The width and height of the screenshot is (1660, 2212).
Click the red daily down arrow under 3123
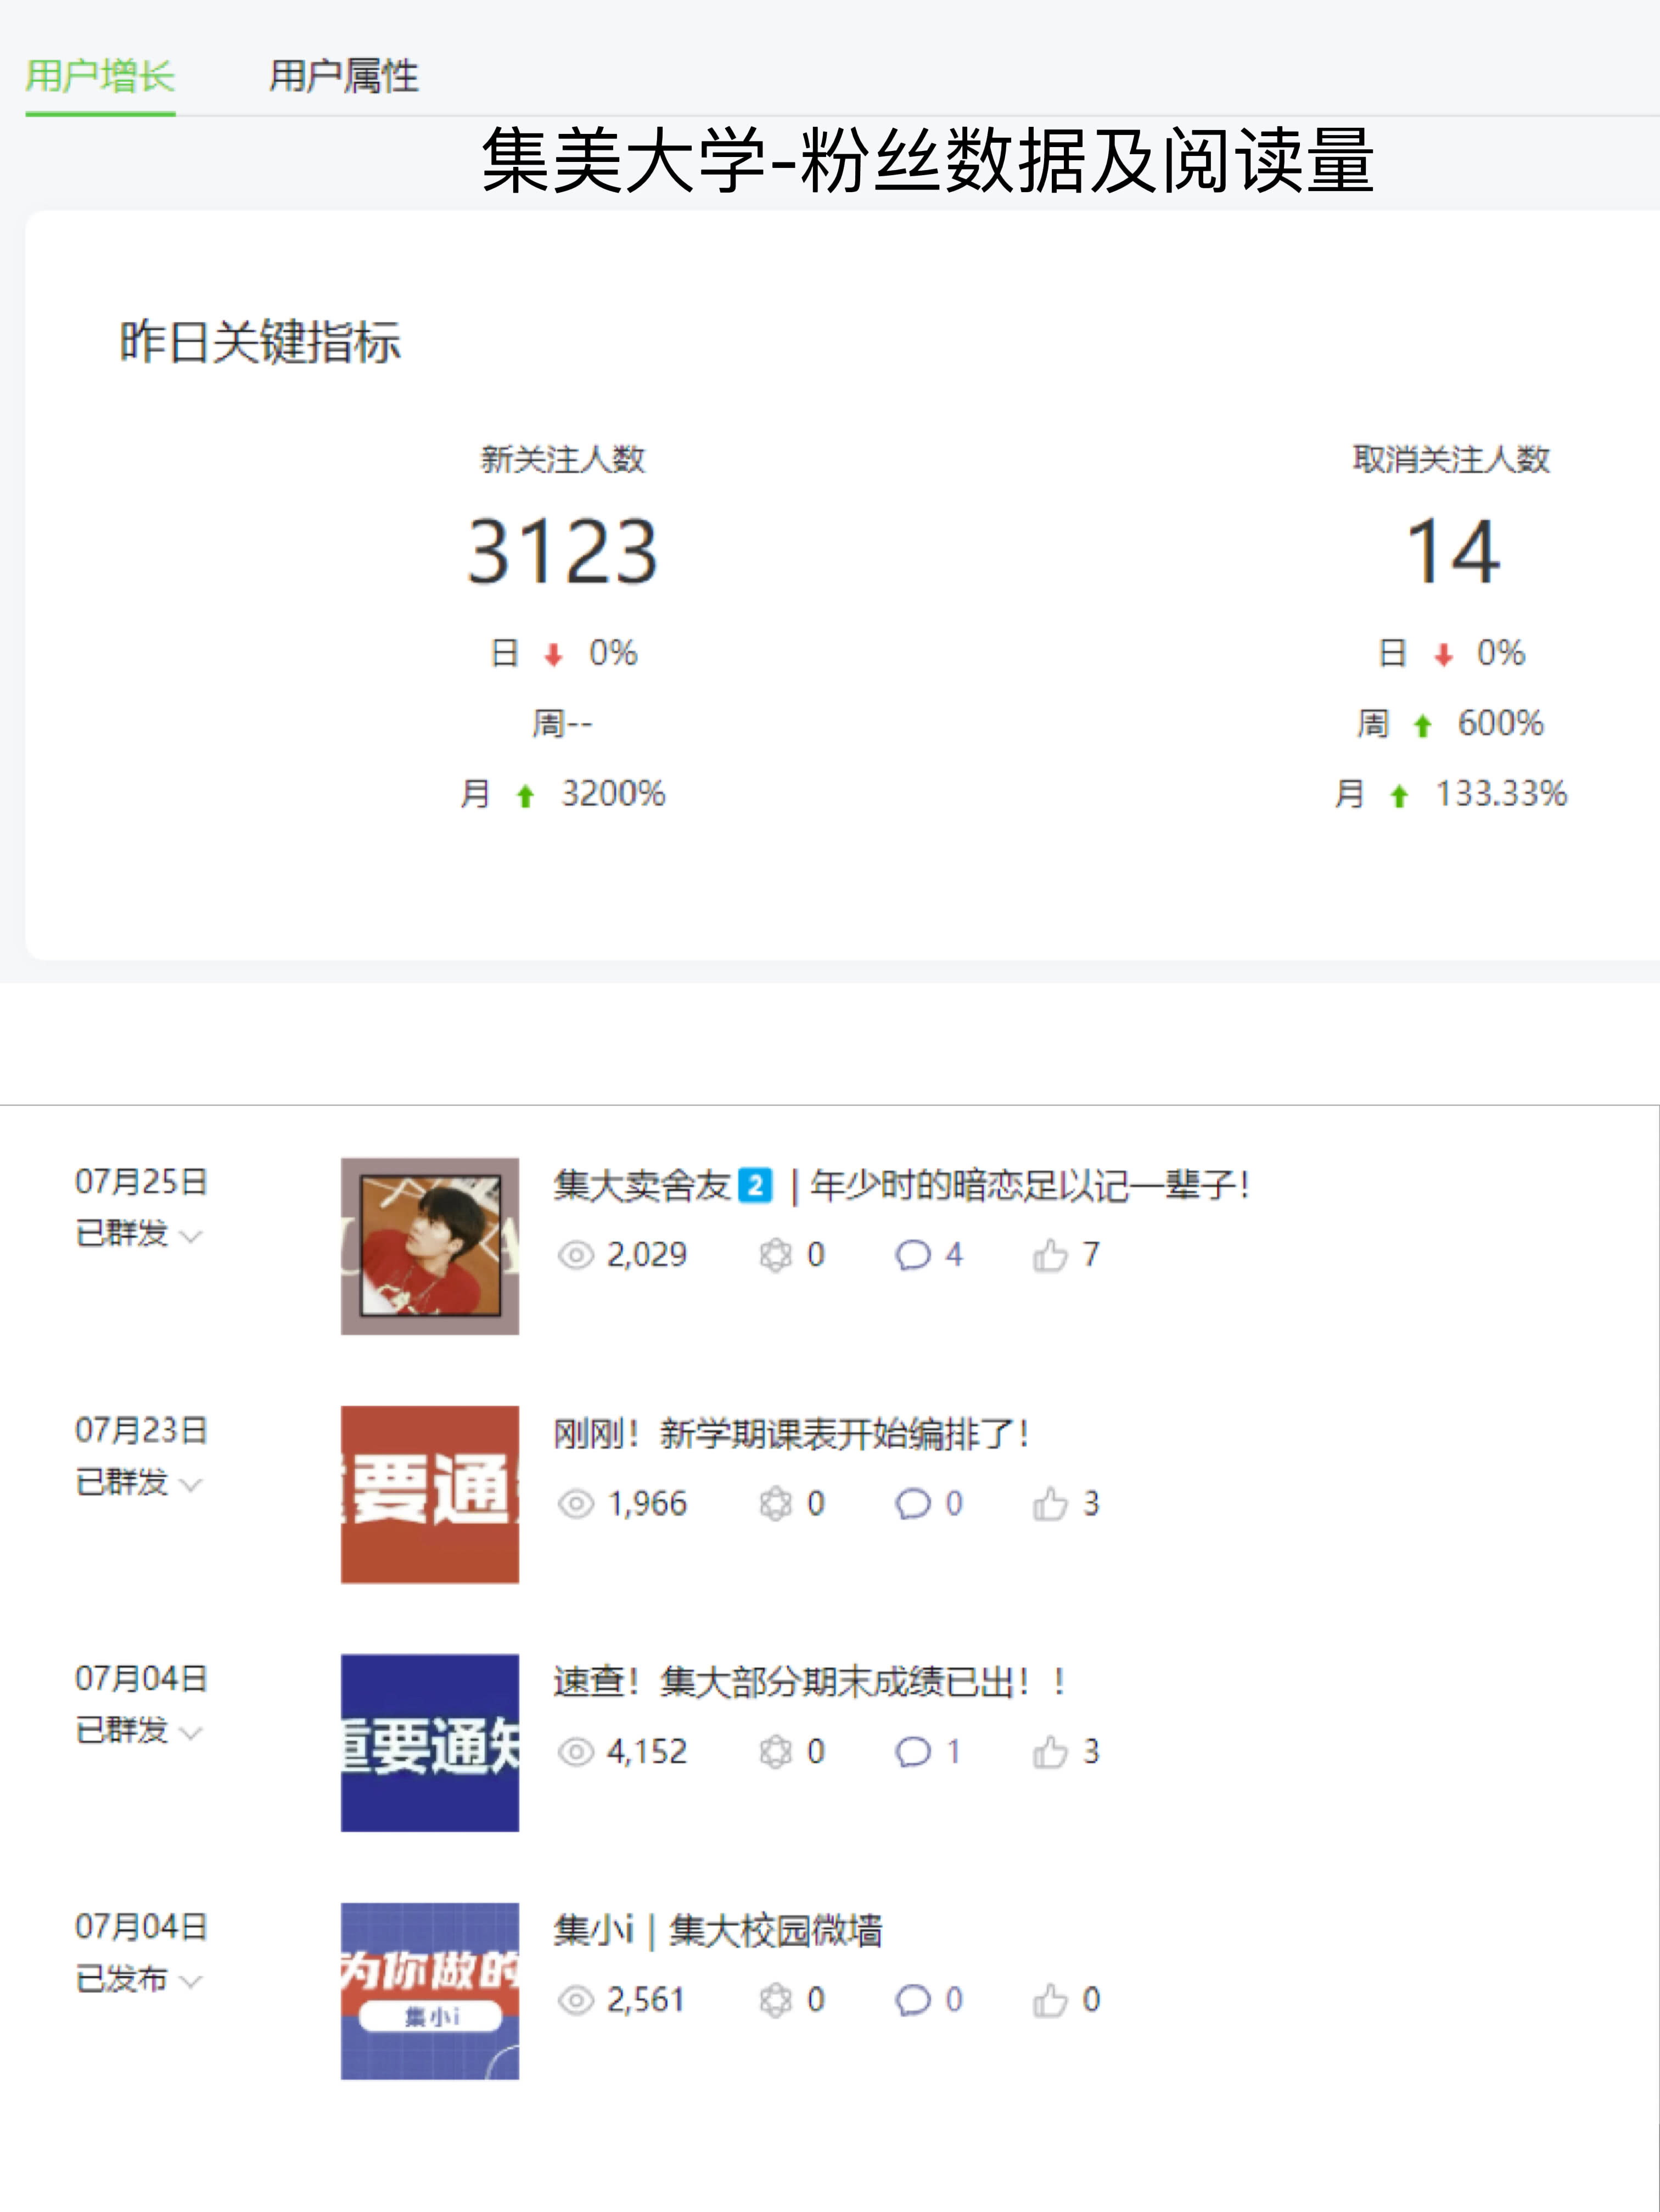tap(553, 655)
